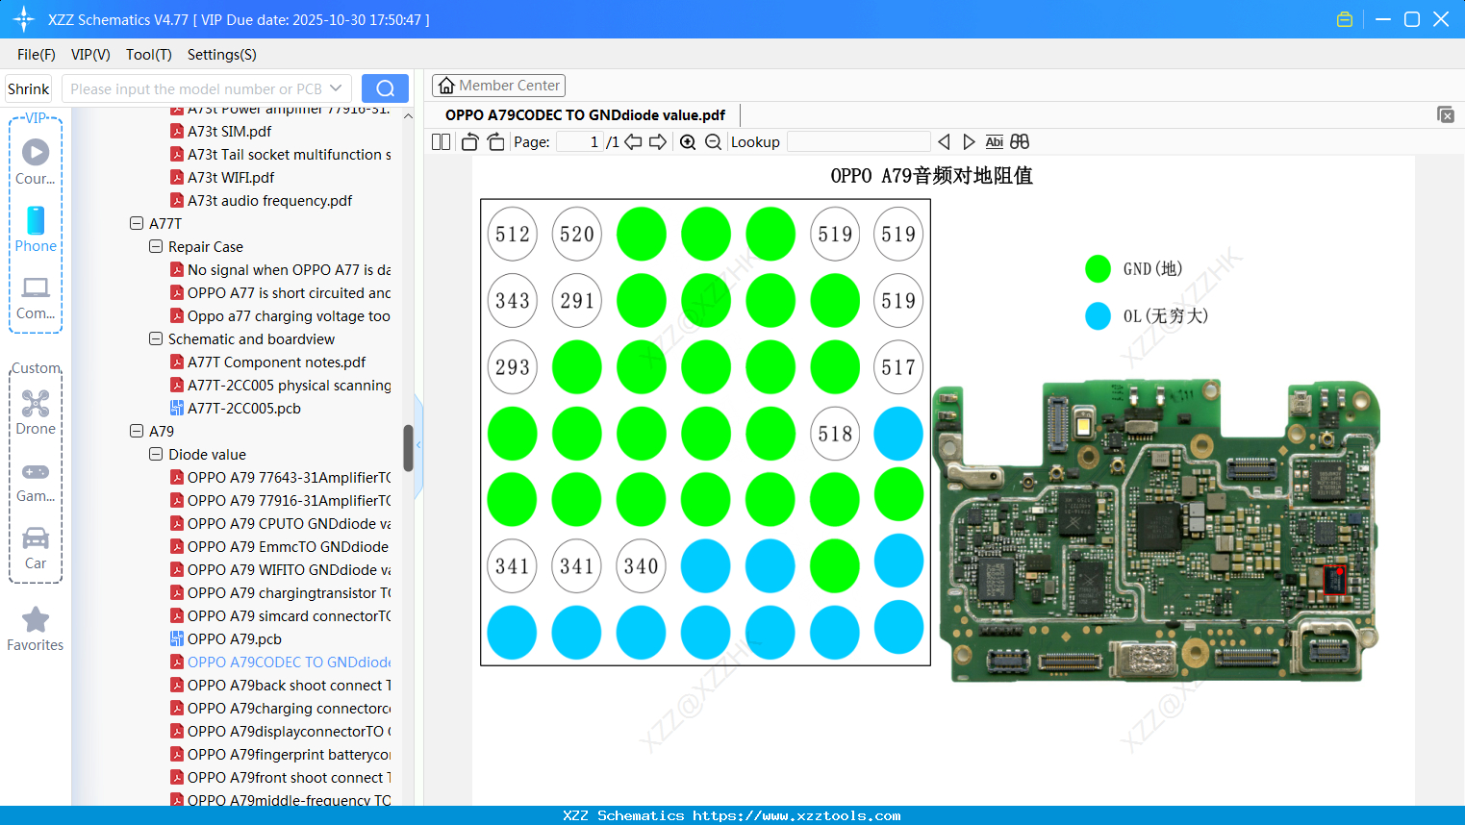The image size is (1465, 825).
Task: Zoom in on the PDF document
Action: coord(687,141)
